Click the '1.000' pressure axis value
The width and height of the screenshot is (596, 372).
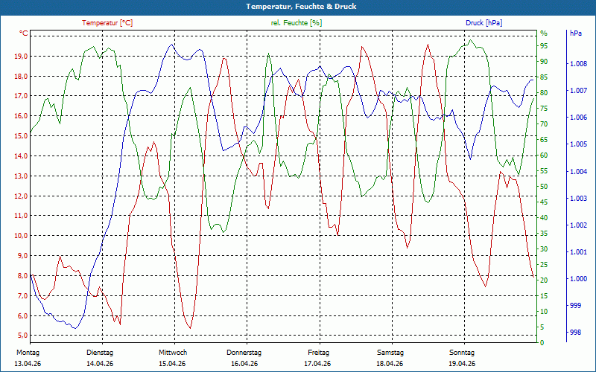point(579,279)
